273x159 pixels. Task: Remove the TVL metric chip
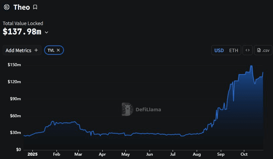point(58,50)
